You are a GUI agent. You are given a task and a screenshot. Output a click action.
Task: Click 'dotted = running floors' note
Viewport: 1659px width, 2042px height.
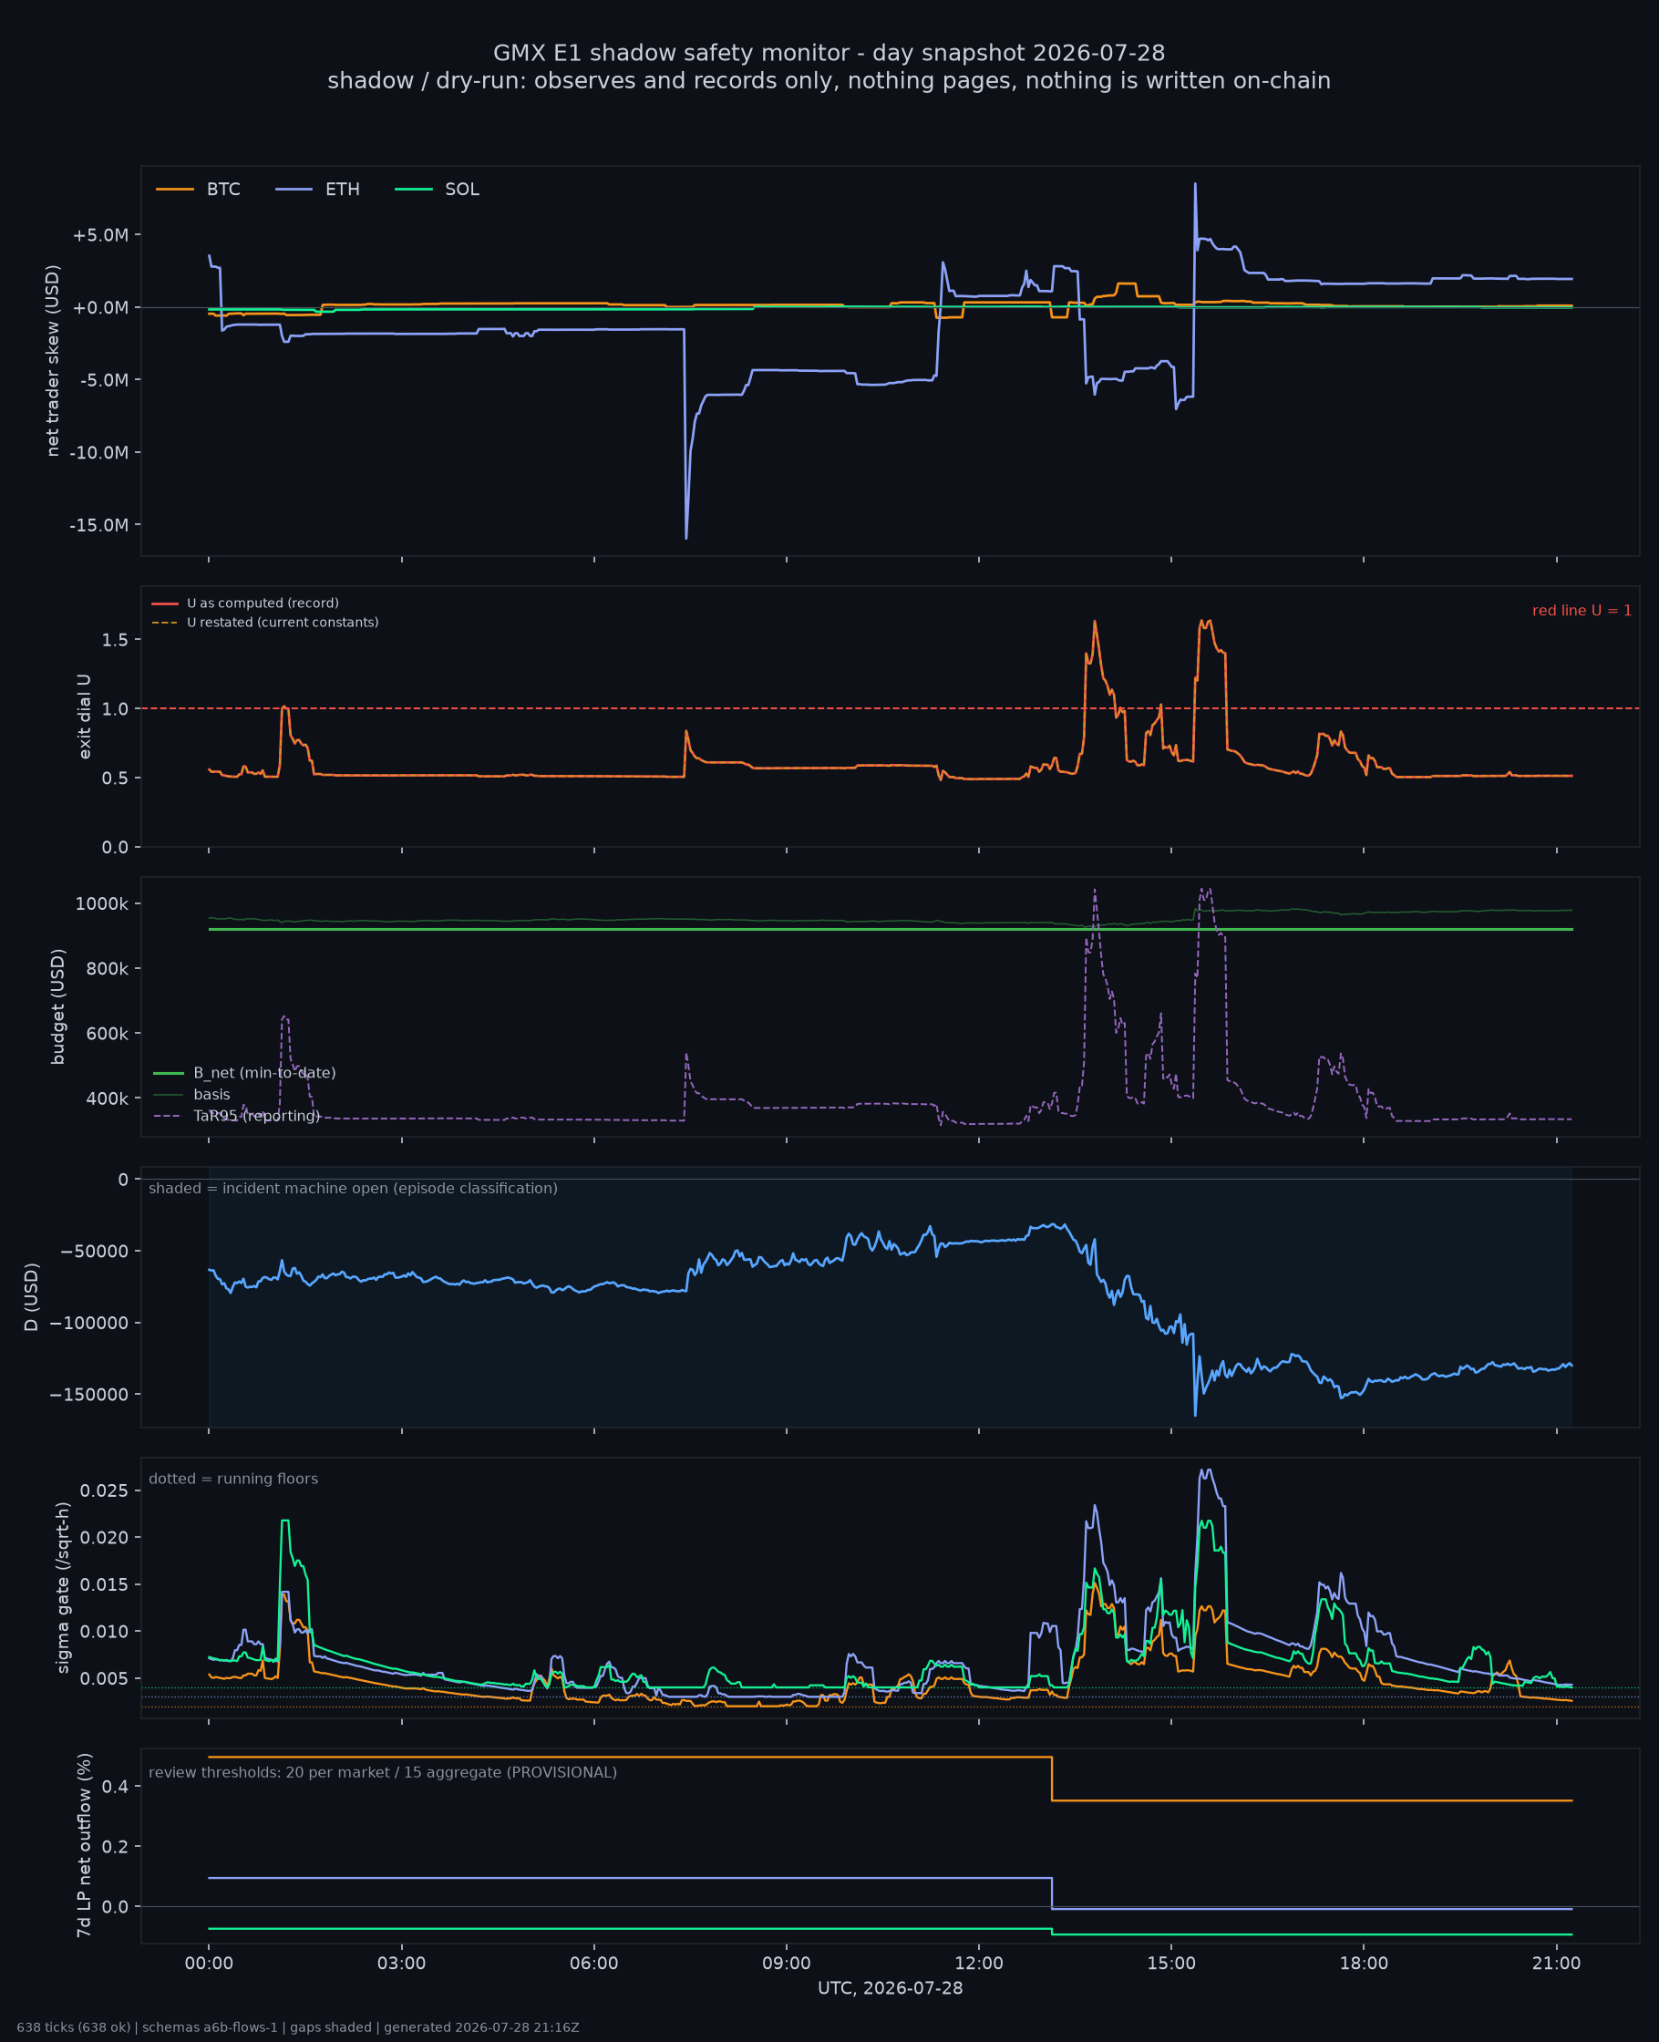click(x=233, y=1479)
